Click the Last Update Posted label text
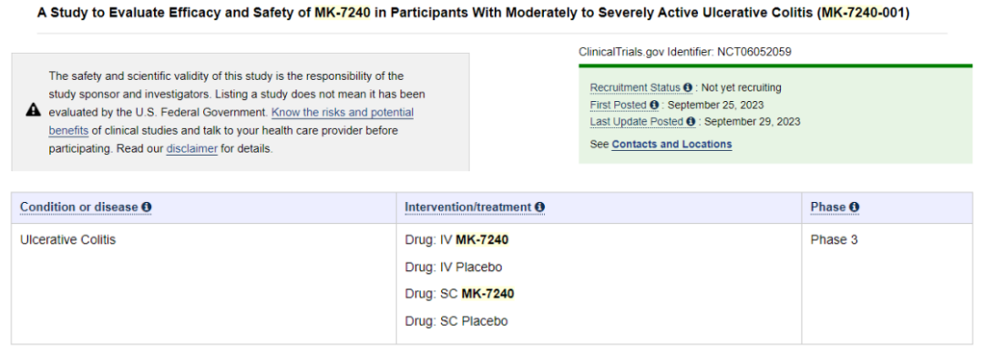984x353 pixels. 636,122
